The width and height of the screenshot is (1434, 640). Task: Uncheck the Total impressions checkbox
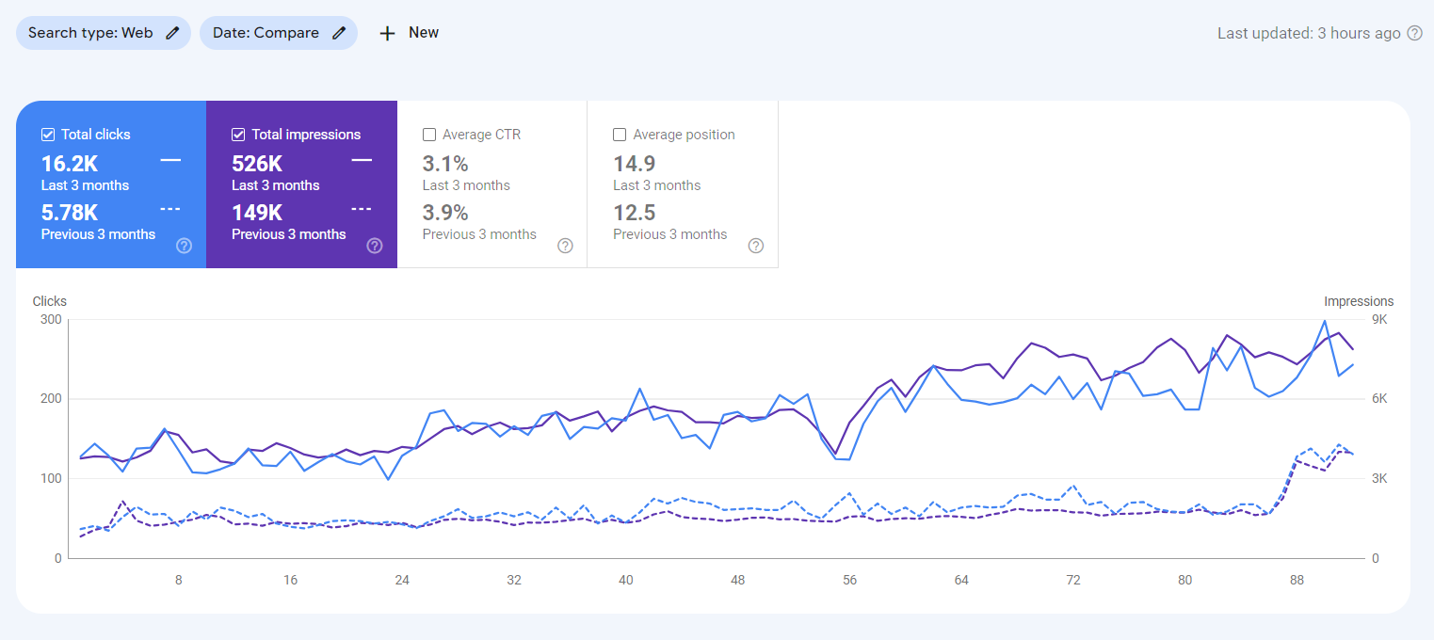238,135
